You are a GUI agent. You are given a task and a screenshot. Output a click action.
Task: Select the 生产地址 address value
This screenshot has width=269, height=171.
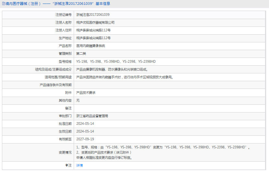click(93, 38)
